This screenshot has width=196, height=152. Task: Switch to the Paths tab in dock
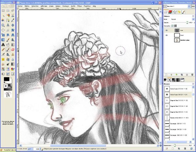click(174, 12)
